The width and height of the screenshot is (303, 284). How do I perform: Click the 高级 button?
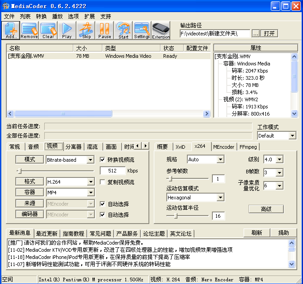(266, 209)
